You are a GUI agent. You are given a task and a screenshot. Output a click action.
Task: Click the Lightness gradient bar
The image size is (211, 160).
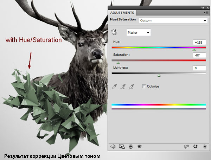pos(159,73)
